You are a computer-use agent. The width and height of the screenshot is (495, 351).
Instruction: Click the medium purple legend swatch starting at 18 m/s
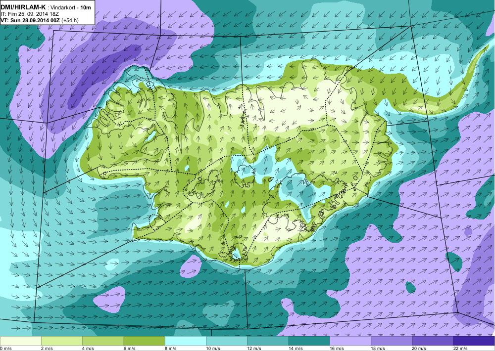(392, 341)
